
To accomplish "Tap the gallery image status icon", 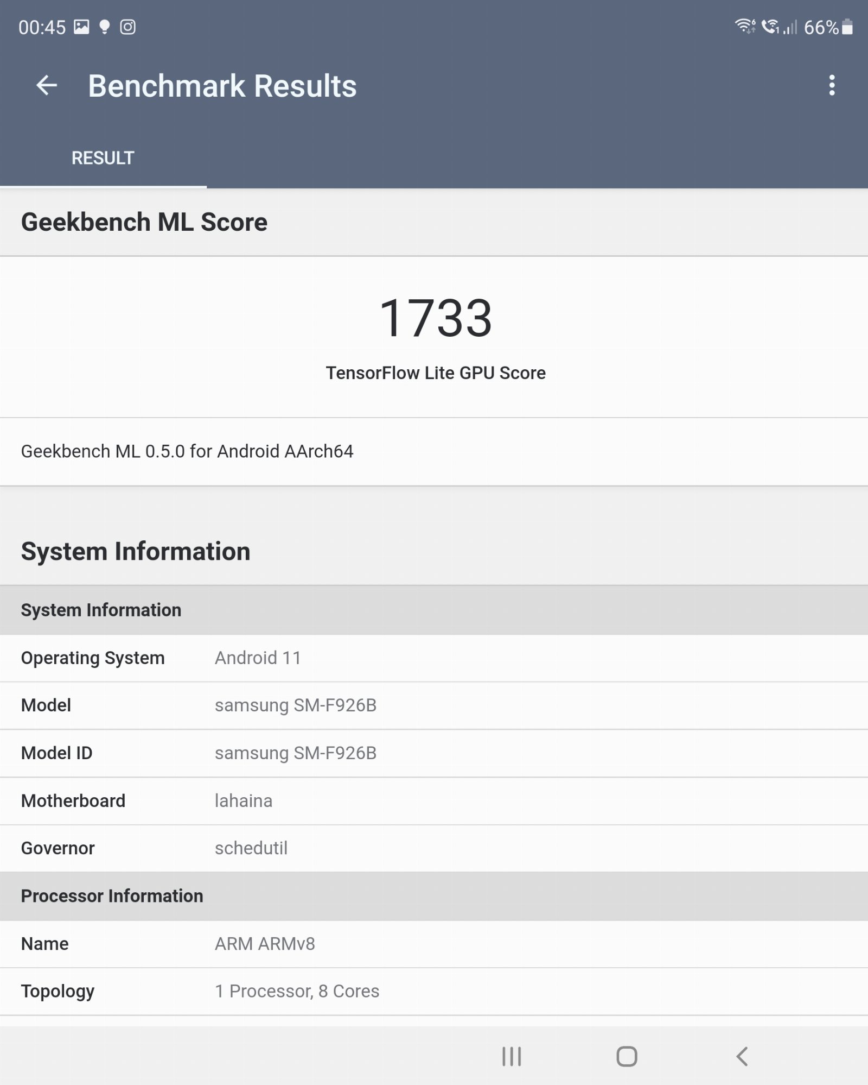I will (x=81, y=27).
